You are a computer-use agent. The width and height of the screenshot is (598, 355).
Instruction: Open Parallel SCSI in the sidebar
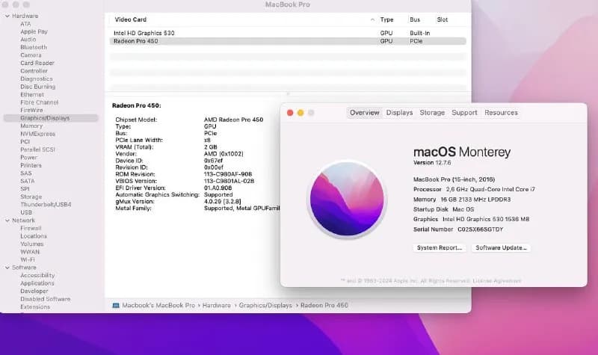click(38, 149)
